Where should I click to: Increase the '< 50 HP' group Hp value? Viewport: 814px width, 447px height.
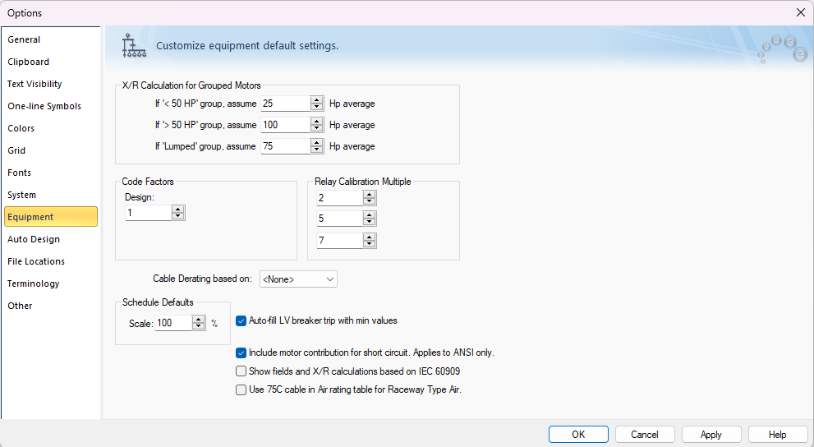[317, 99]
